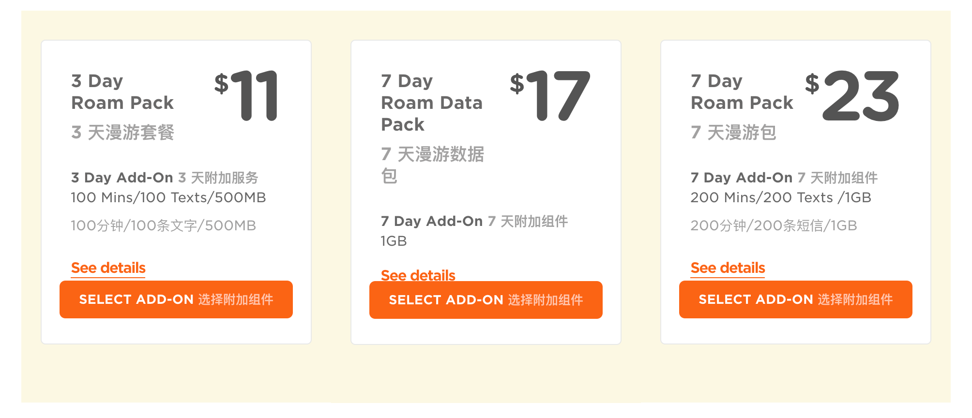
Task: Click the Chinese subtitle 7 天漫游包
Action: (733, 132)
